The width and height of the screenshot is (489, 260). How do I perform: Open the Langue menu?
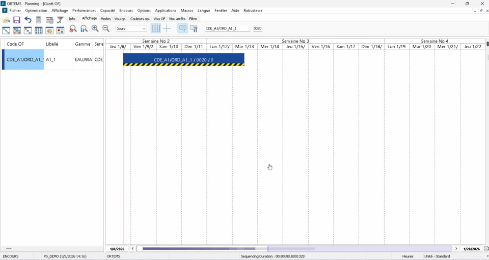pyautogui.click(x=204, y=10)
